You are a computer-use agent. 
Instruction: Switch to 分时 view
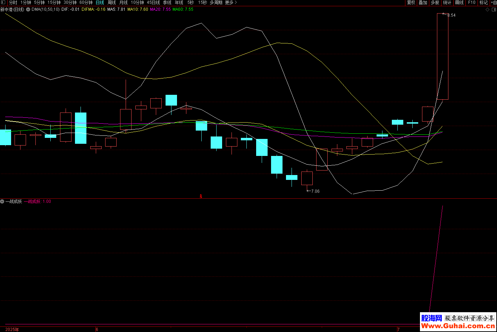click(13, 2)
